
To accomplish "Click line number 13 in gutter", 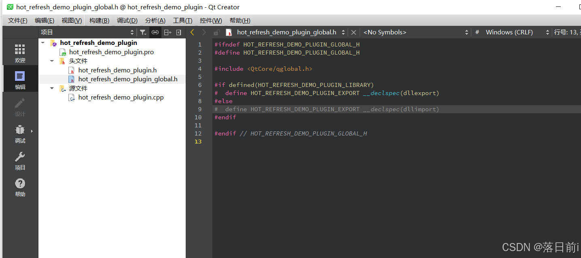I will (198, 142).
